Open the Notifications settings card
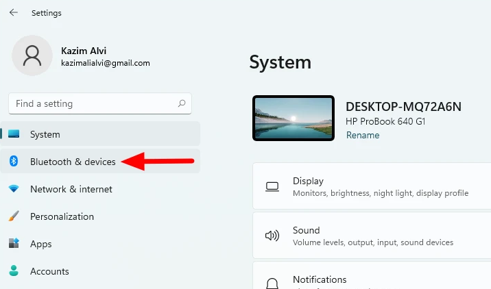The width and height of the screenshot is (491, 289). 372,275
